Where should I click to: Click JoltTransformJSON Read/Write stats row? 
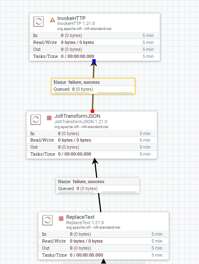tap(91, 140)
